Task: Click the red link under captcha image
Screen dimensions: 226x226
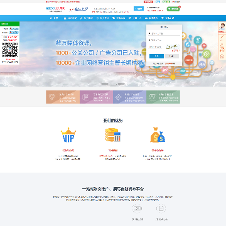Action: coord(175,50)
